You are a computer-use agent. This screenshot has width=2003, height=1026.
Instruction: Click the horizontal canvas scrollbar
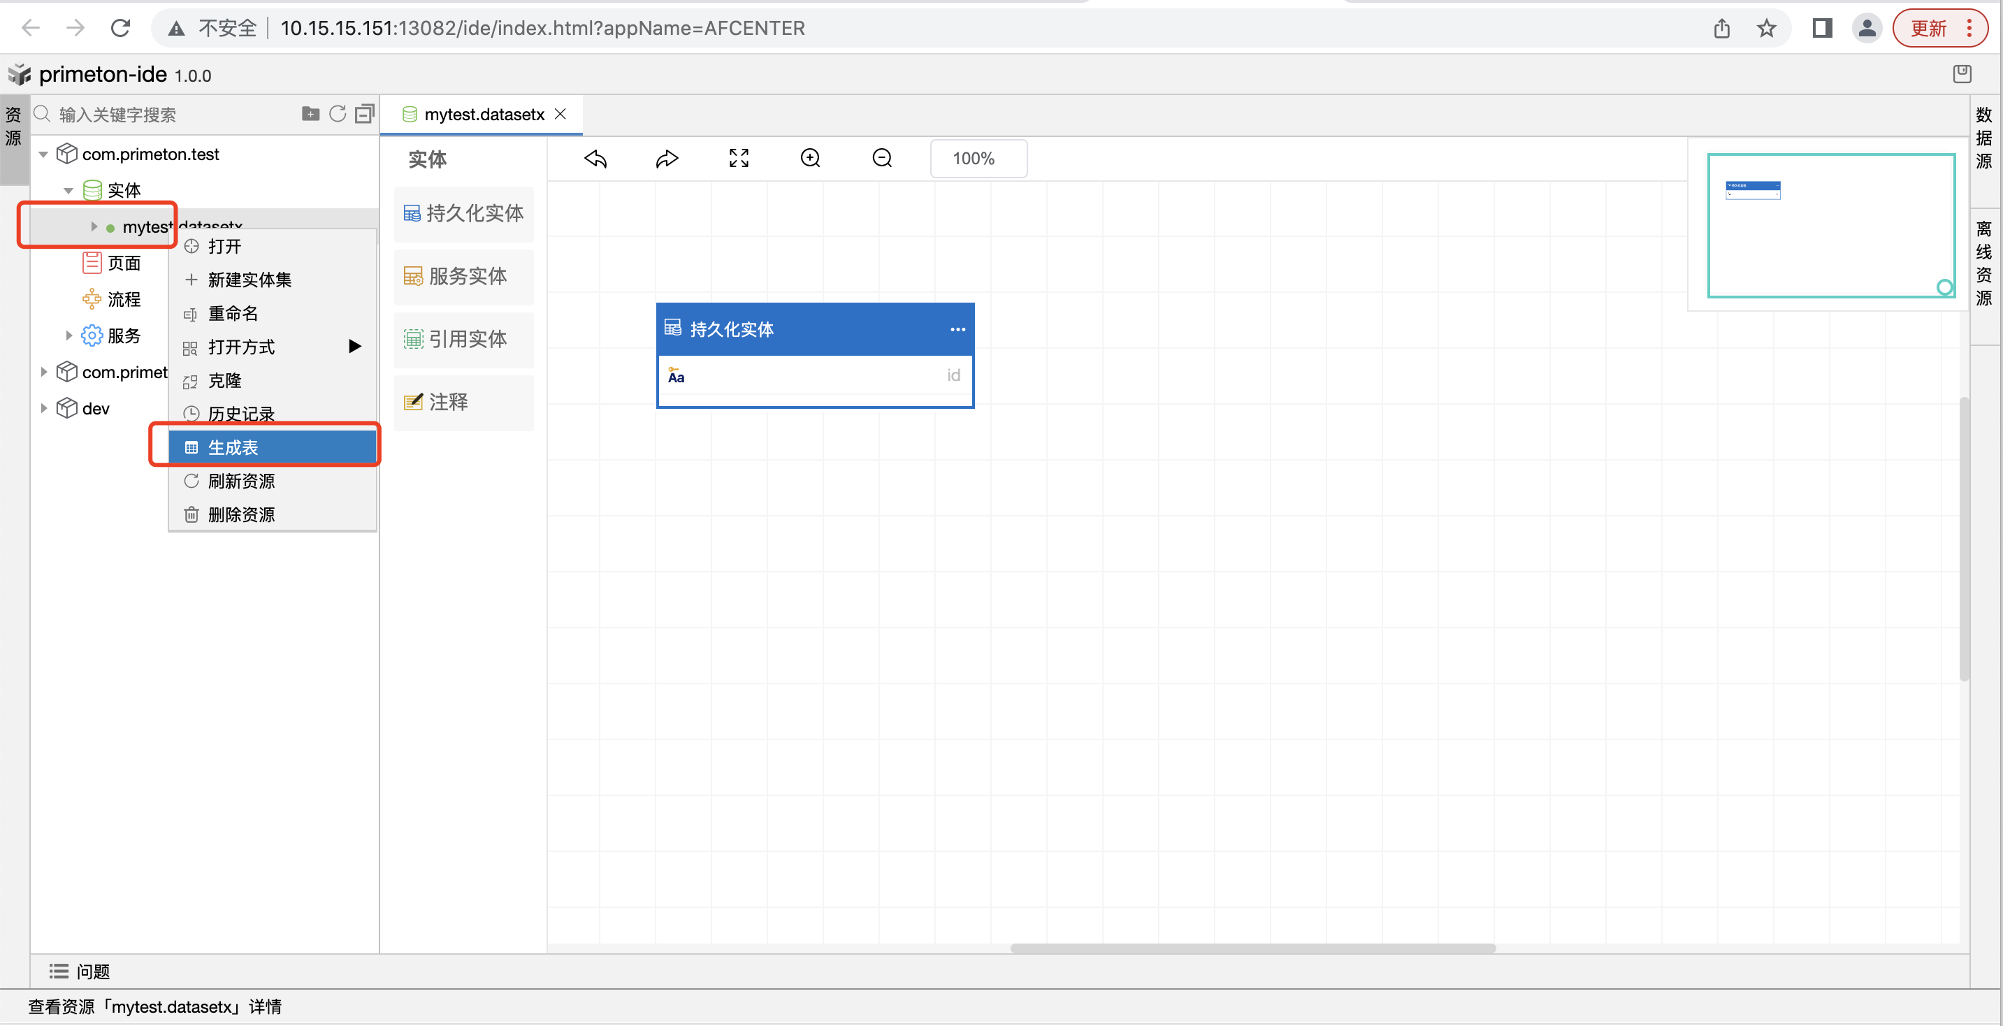pyautogui.click(x=1252, y=948)
